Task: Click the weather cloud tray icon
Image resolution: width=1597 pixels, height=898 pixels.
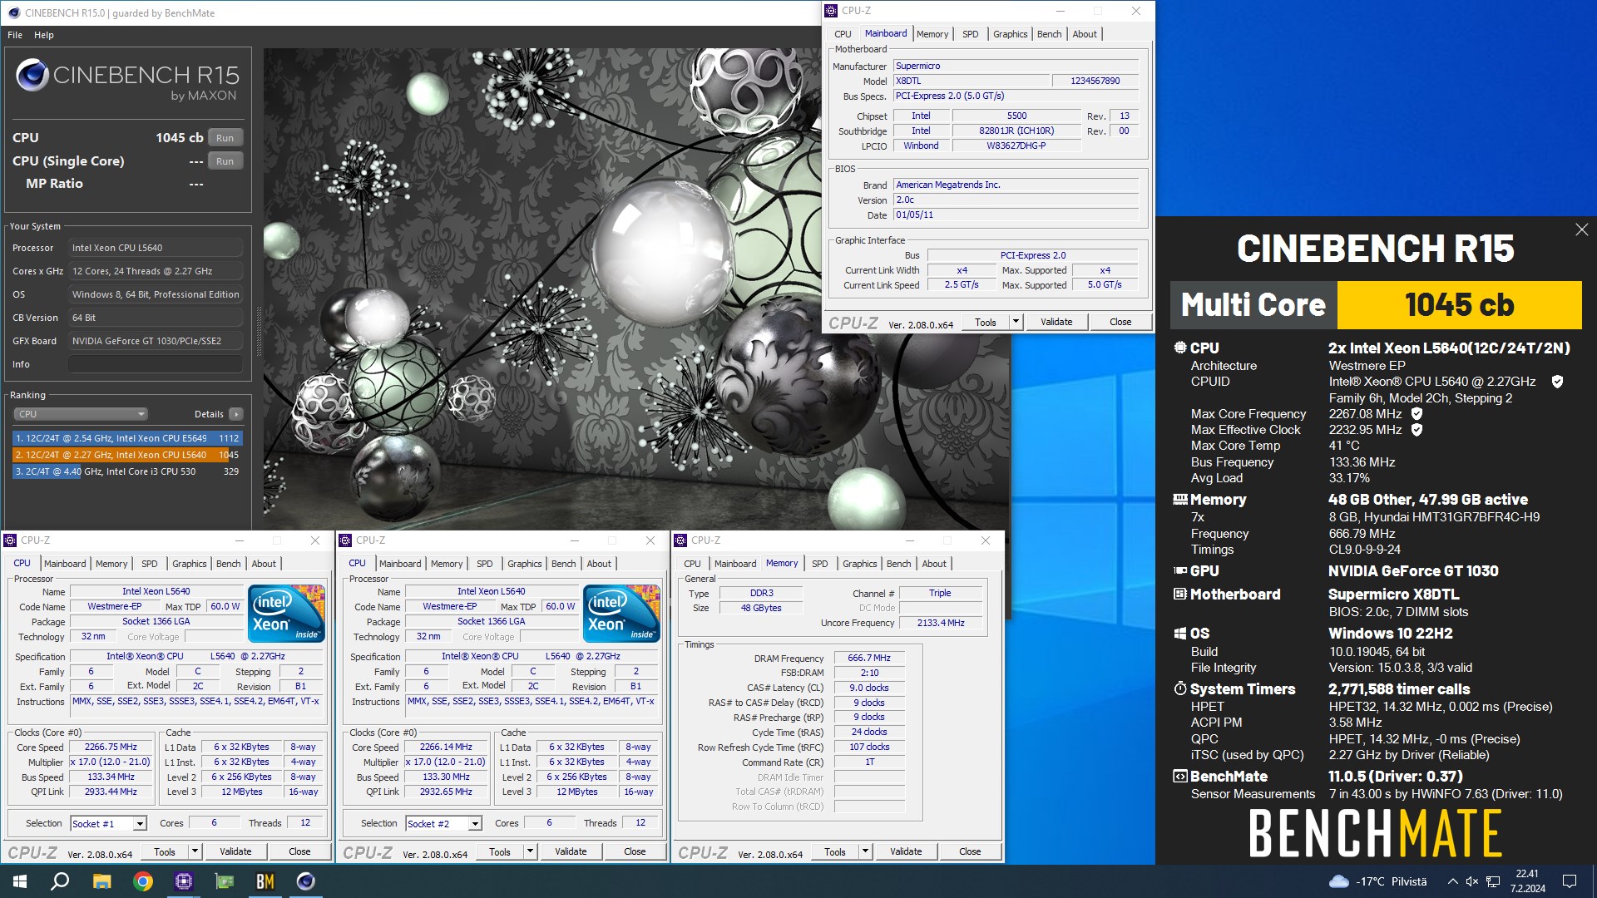Action: (1339, 881)
